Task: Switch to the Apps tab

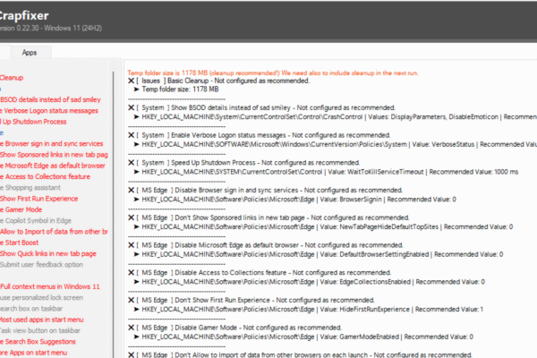Action: pyautogui.click(x=30, y=53)
